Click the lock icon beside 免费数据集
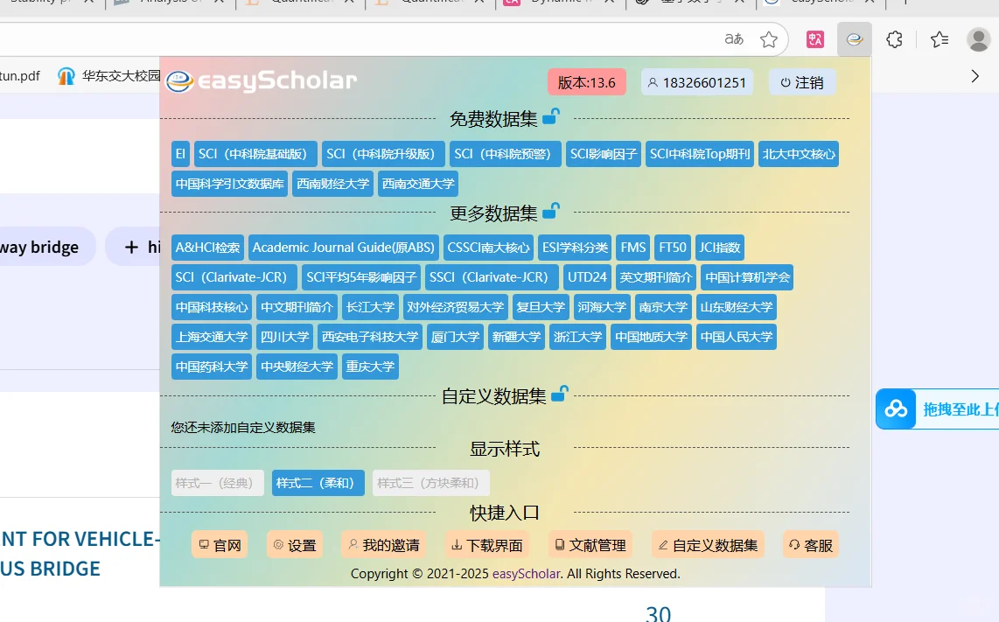Viewport: 999px width, 622px height. click(551, 116)
